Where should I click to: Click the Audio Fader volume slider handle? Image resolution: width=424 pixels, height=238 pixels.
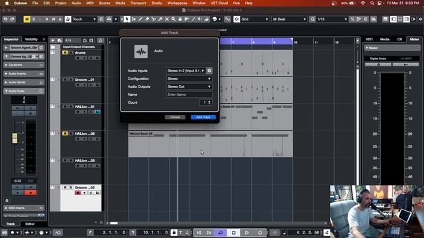point(15,138)
